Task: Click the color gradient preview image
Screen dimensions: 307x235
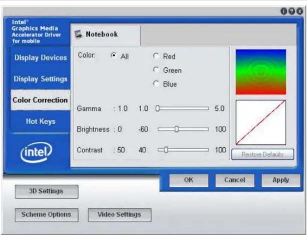Action: pyautogui.click(x=261, y=72)
